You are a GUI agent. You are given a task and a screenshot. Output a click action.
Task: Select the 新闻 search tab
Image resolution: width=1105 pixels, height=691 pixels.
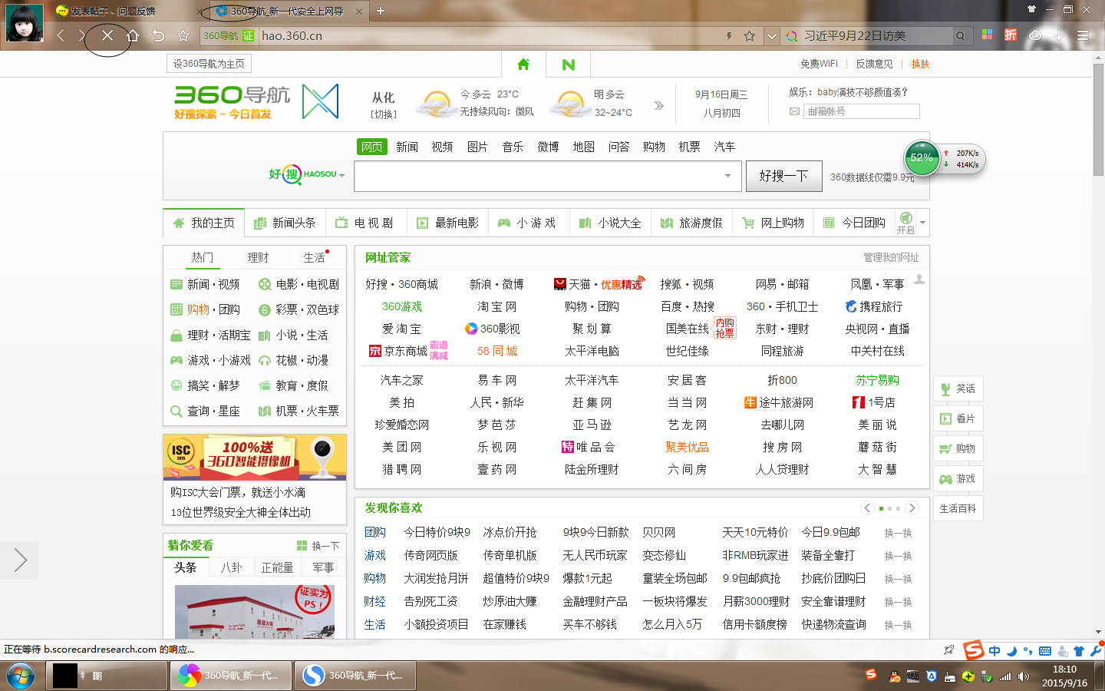tap(407, 147)
